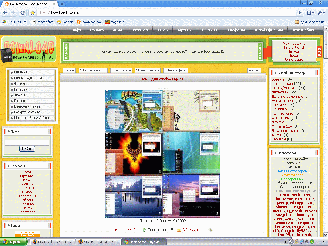Click the tag icon under the post
328x246 pixels.
210,230
